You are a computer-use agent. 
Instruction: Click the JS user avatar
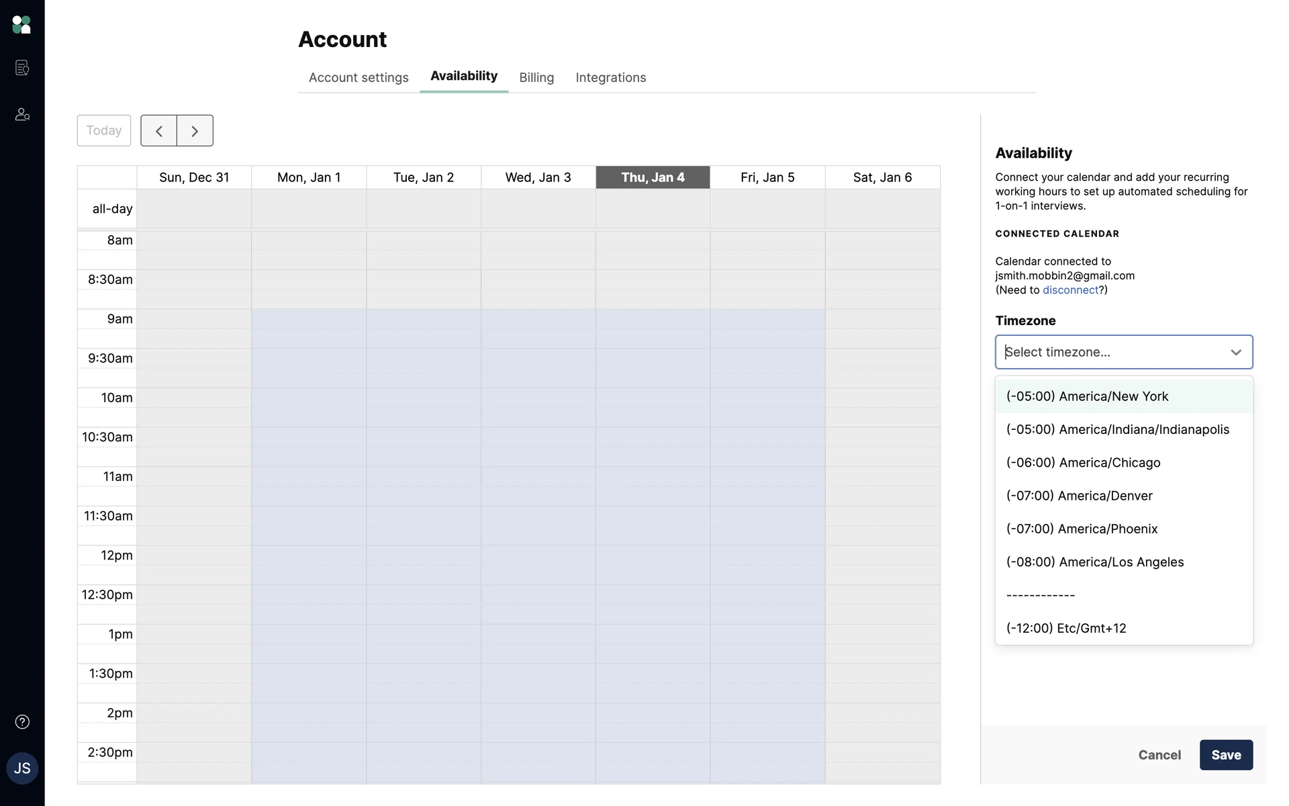(x=21, y=768)
